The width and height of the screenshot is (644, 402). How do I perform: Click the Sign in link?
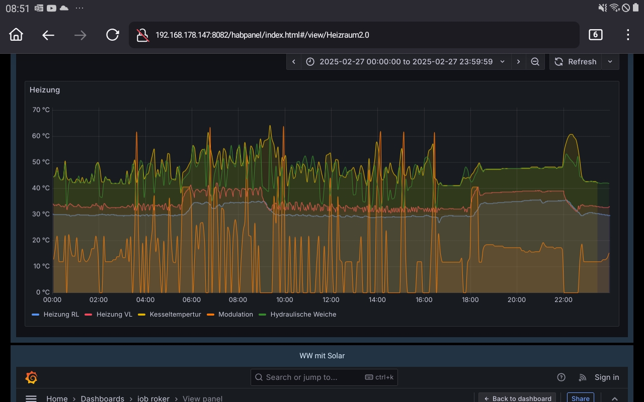607,377
